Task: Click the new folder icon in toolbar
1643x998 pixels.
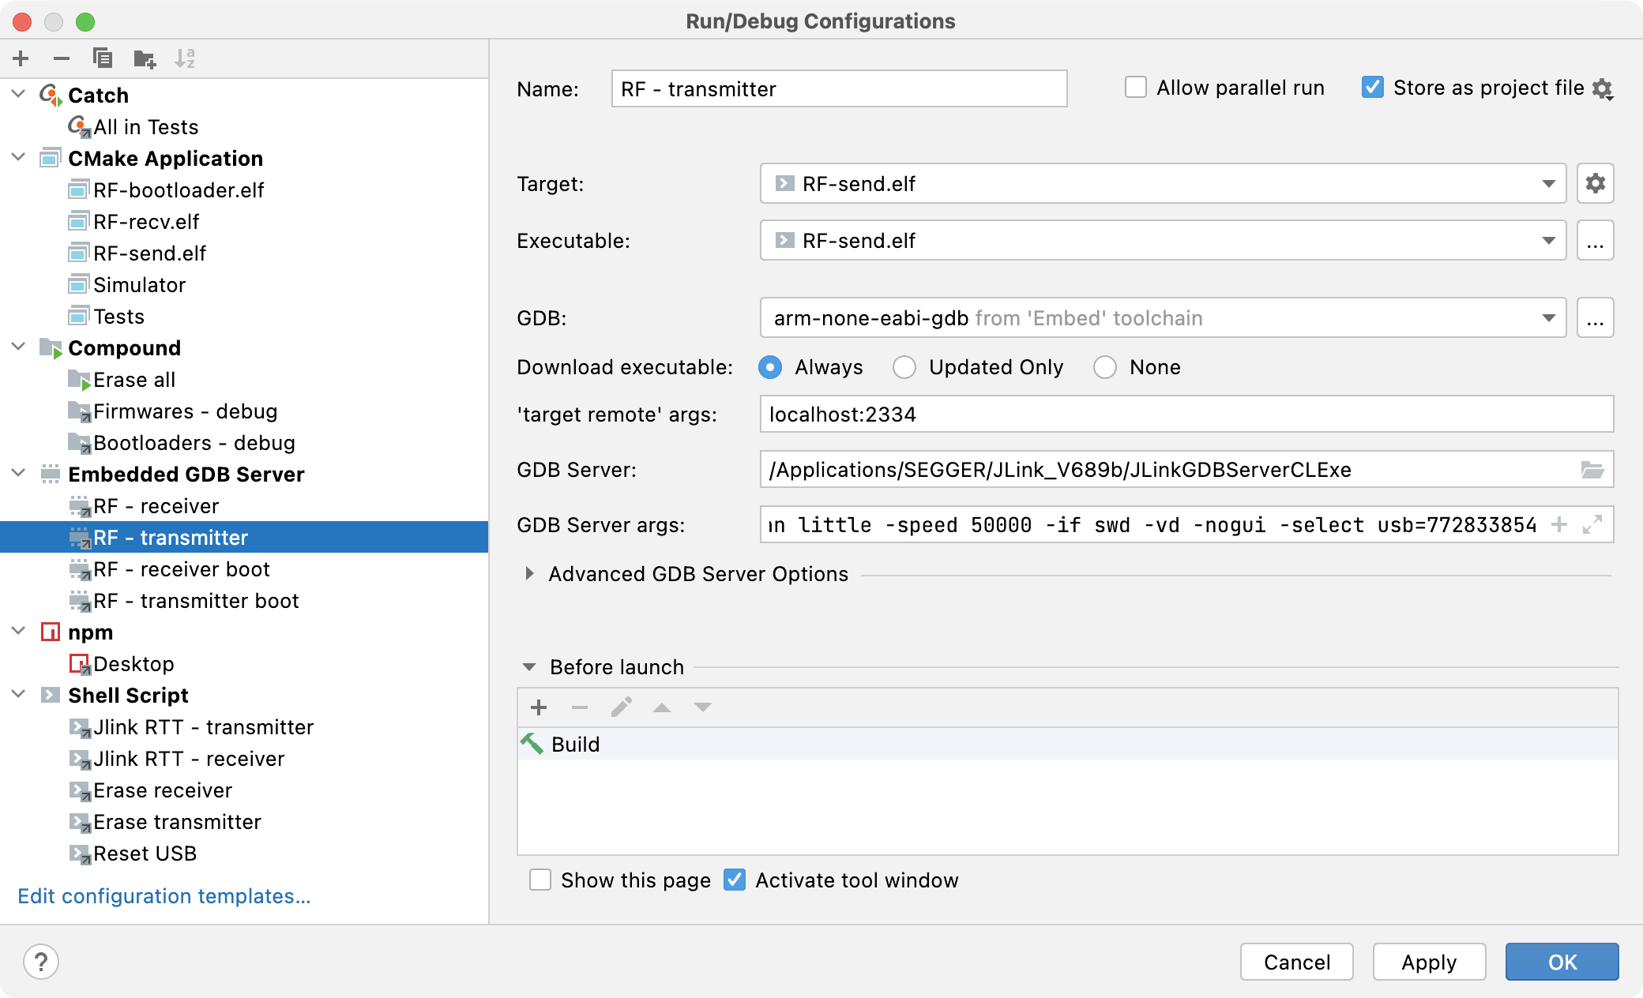Action: [x=145, y=58]
